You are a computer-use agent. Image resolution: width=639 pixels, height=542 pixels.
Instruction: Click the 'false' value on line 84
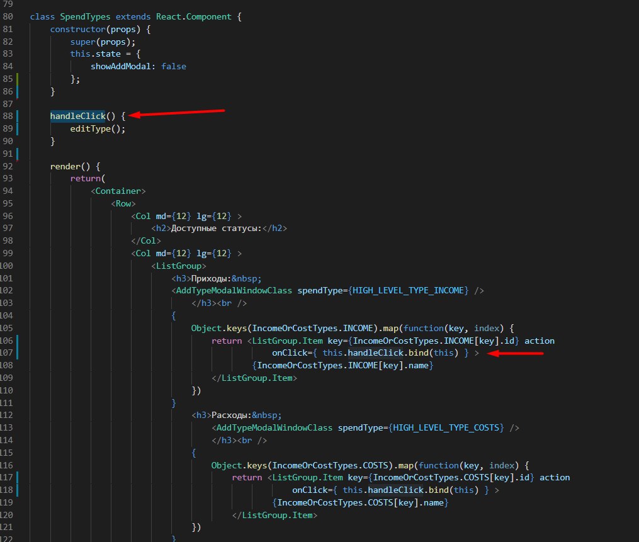pos(174,67)
